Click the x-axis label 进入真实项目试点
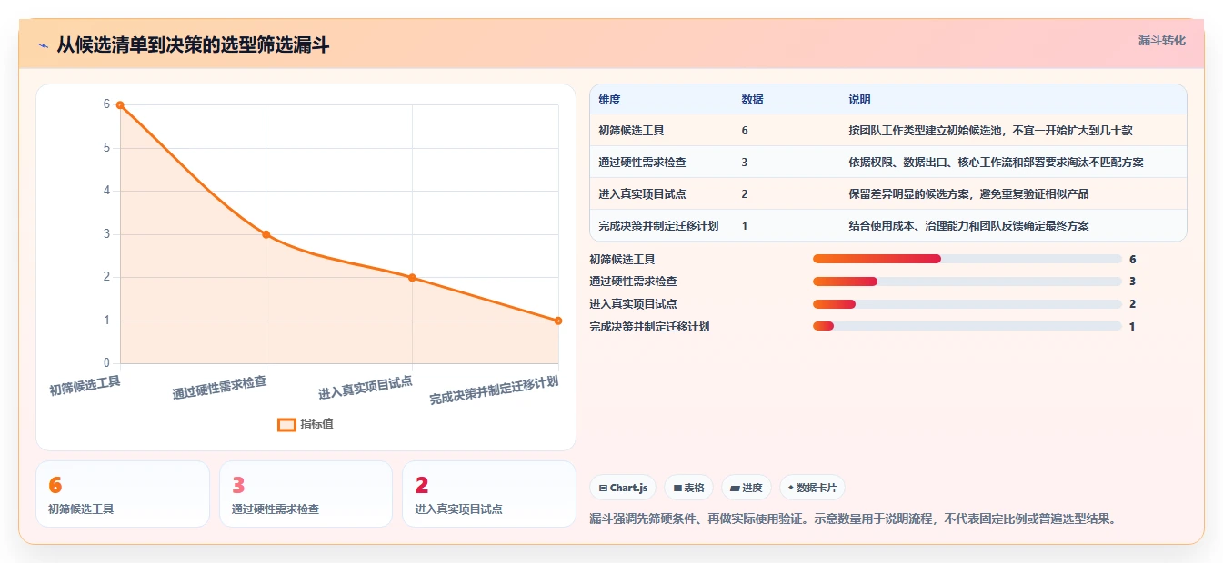The image size is (1223, 563). 365,388
